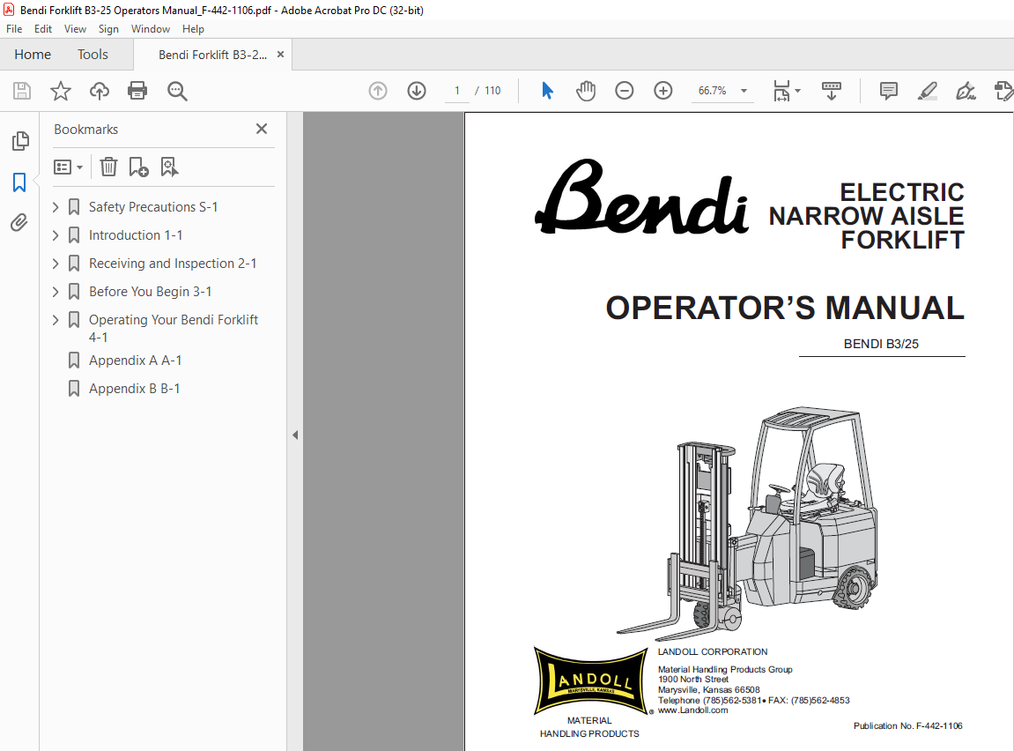Click the Bendi logo on cover
The image size is (1014, 751).
point(641,197)
